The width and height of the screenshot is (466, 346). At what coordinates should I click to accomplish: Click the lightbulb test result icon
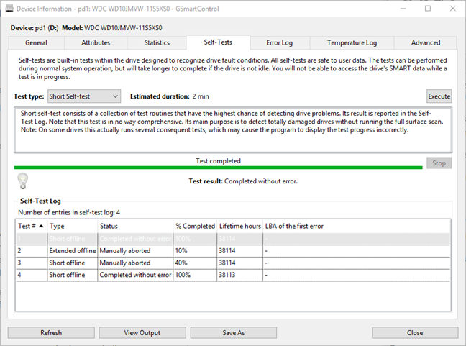point(22,181)
